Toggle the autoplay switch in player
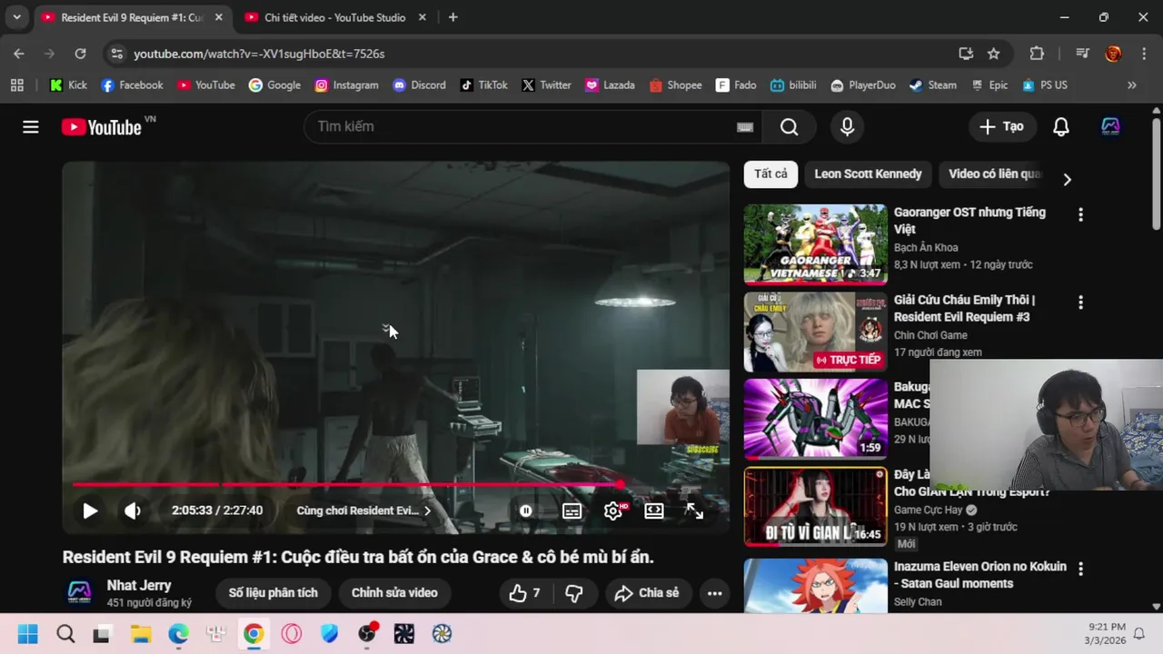The height and width of the screenshot is (654, 1163). 525,510
